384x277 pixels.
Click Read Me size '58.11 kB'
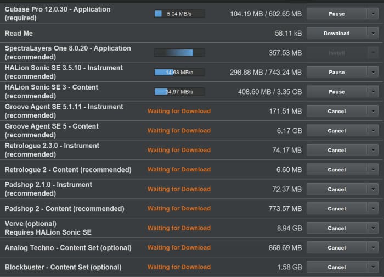(x=288, y=33)
